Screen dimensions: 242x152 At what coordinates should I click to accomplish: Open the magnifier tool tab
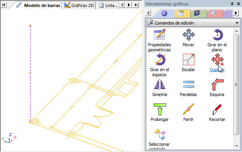(214, 14)
